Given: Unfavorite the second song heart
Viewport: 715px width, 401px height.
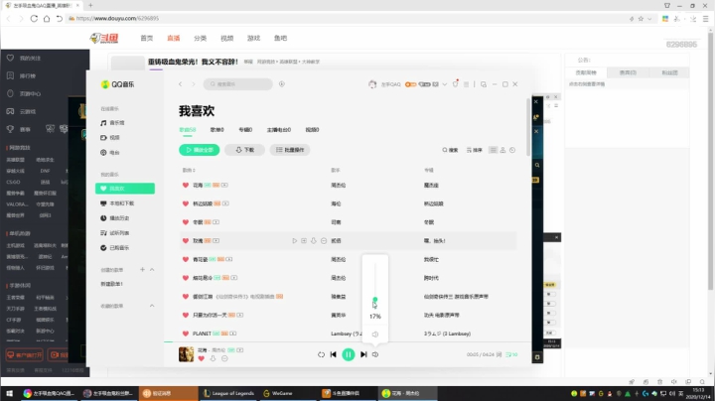Looking at the screenshot, I should click(x=186, y=203).
